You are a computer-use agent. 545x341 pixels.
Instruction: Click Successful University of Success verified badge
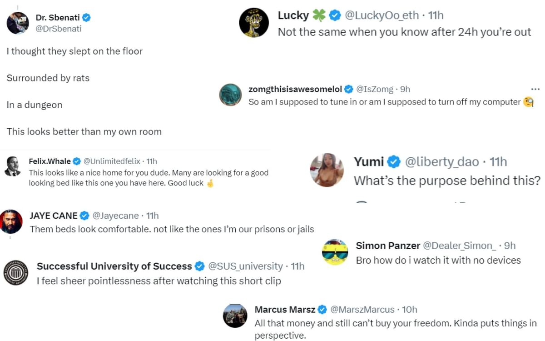(x=199, y=266)
